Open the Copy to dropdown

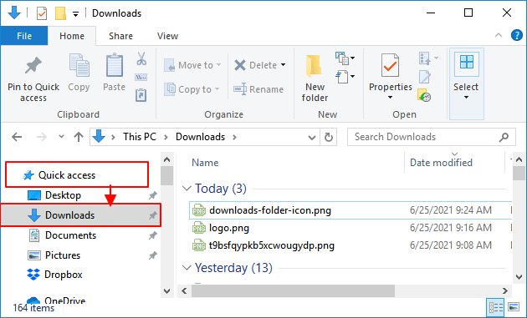tap(217, 89)
